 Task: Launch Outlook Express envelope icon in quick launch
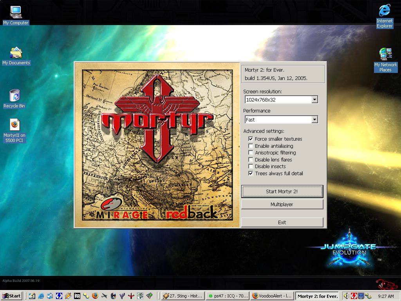coord(50,296)
